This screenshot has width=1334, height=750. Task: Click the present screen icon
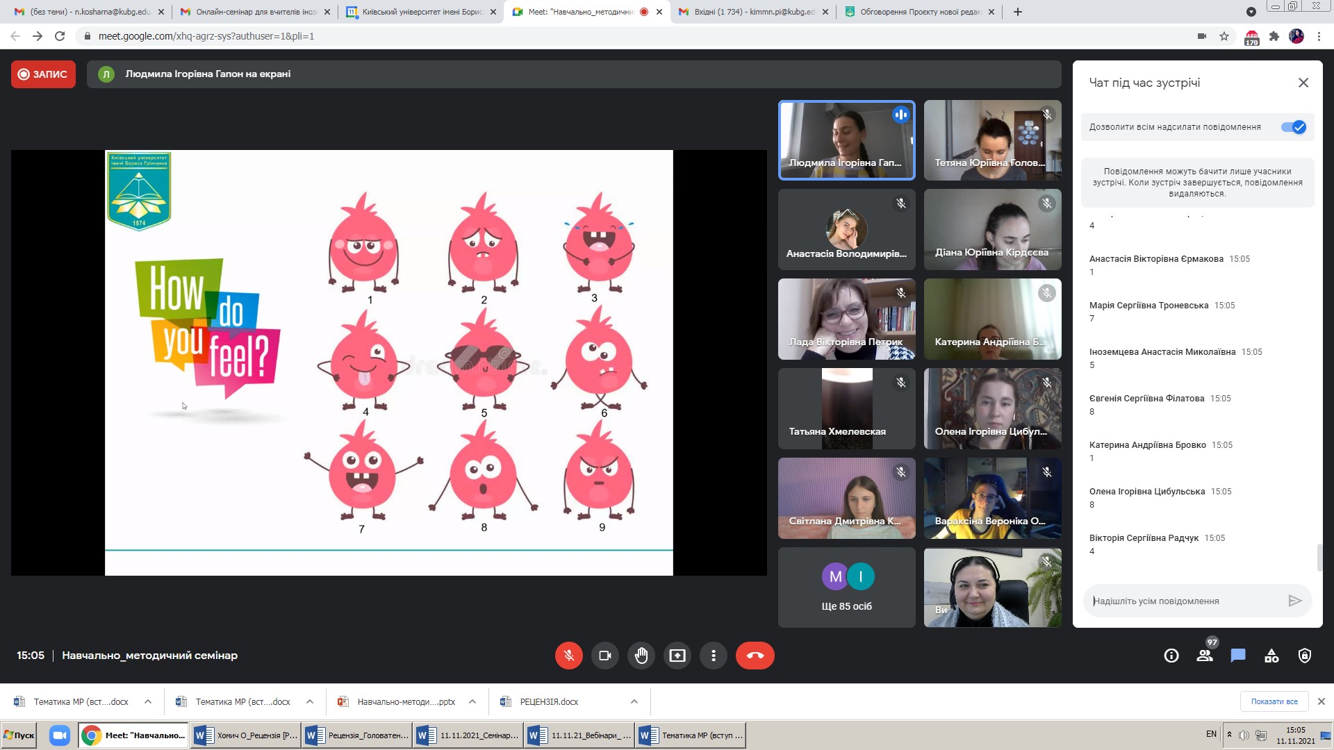click(677, 656)
